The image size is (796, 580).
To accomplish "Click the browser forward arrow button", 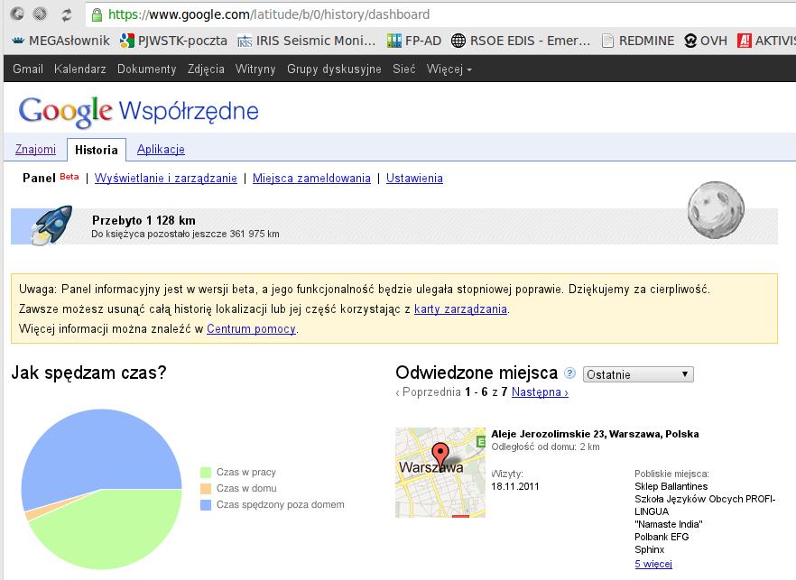I will click(x=40, y=14).
